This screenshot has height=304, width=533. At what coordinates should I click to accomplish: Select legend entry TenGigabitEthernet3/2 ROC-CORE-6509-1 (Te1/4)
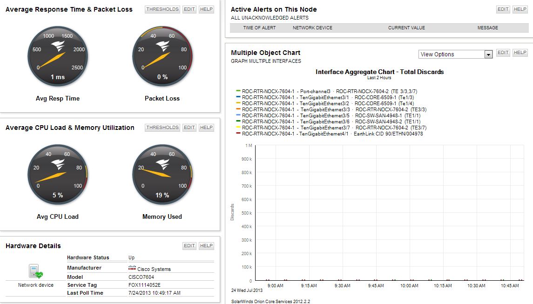click(328, 103)
